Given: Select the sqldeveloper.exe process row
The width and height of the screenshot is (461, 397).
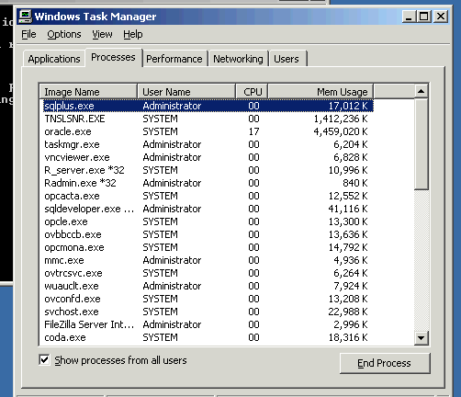Looking at the screenshot, I should [x=208, y=209].
